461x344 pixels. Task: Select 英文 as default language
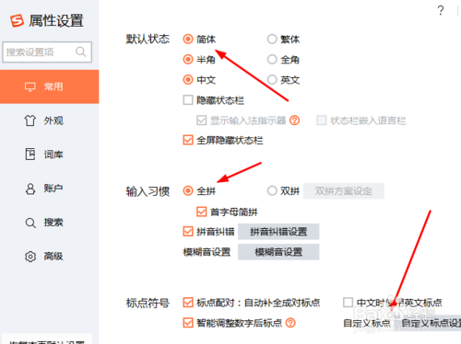(x=272, y=80)
